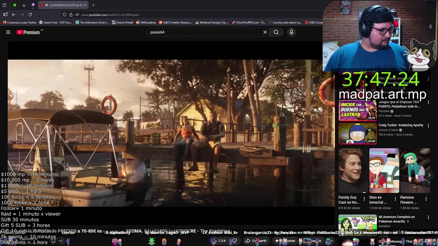Open Country and nation names bookmark

[x=285, y=23]
